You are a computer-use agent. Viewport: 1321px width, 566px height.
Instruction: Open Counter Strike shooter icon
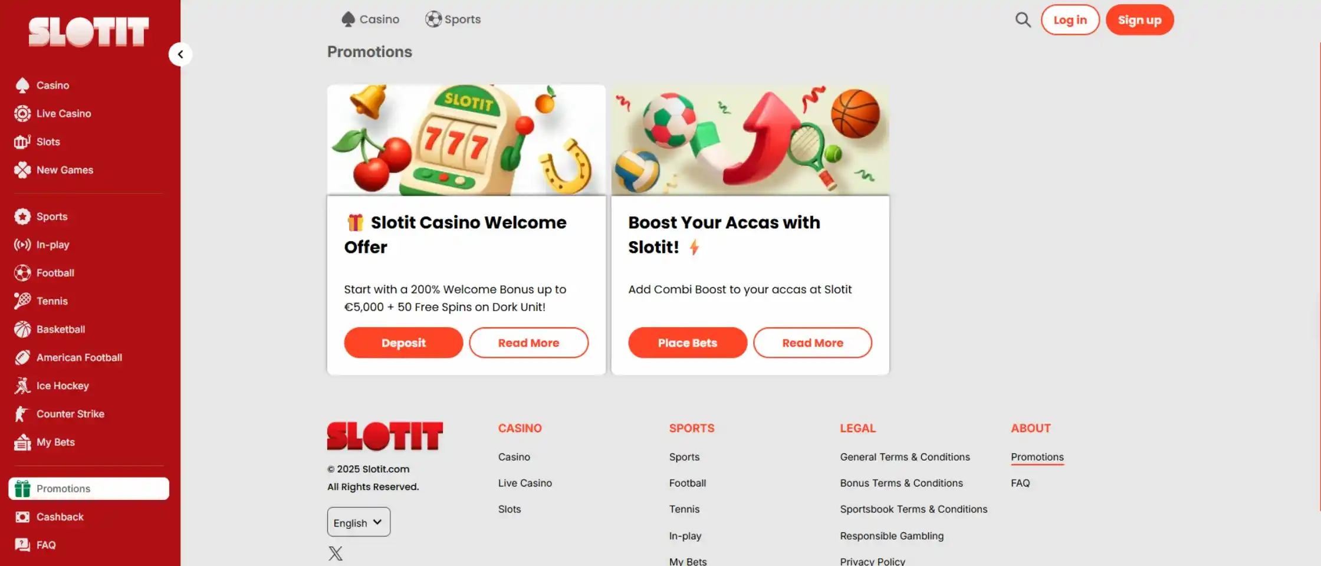[x=22, y=414]
